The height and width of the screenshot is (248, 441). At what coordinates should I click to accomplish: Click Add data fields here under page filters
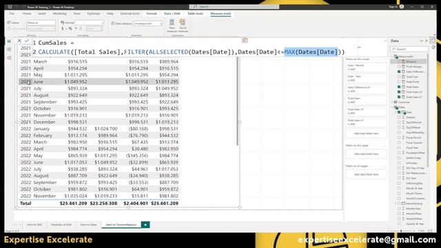(x=366, y=154)
